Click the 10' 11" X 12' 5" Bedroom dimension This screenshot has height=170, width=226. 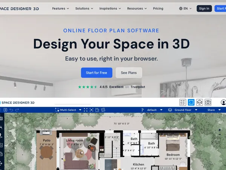click(x=173, y=159)
